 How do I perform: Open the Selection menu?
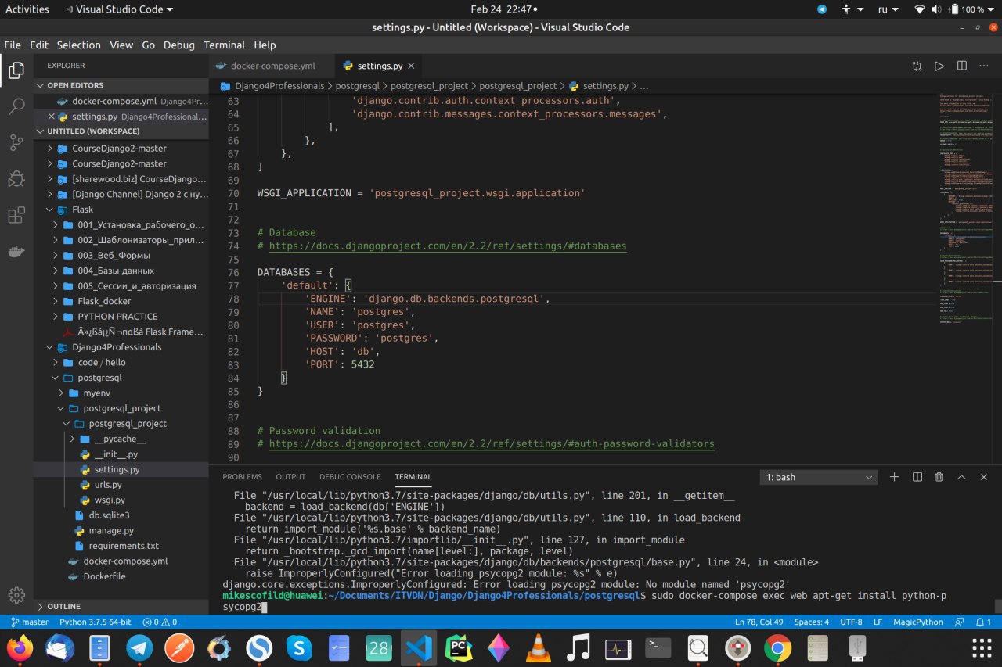79,45
